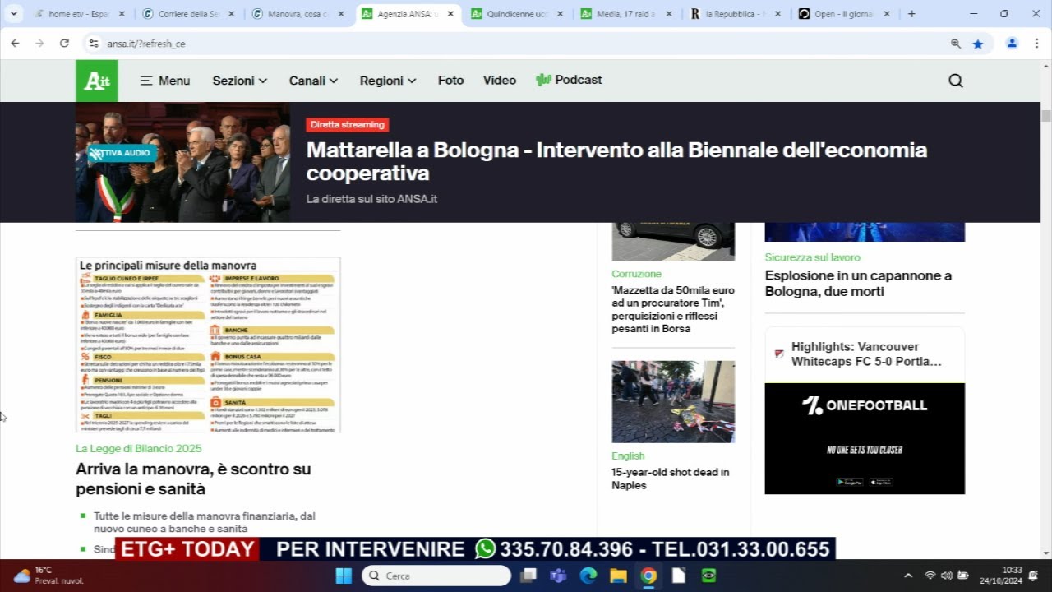1052x592 pixels.
Task: Open the Chrome three-dot menu
Action: pos(1036,44)
